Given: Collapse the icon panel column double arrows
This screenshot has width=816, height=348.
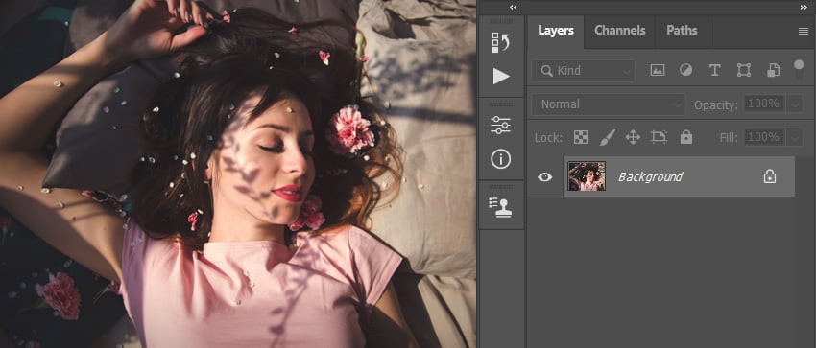Looking at the screenshot, I should pos(514,7).
